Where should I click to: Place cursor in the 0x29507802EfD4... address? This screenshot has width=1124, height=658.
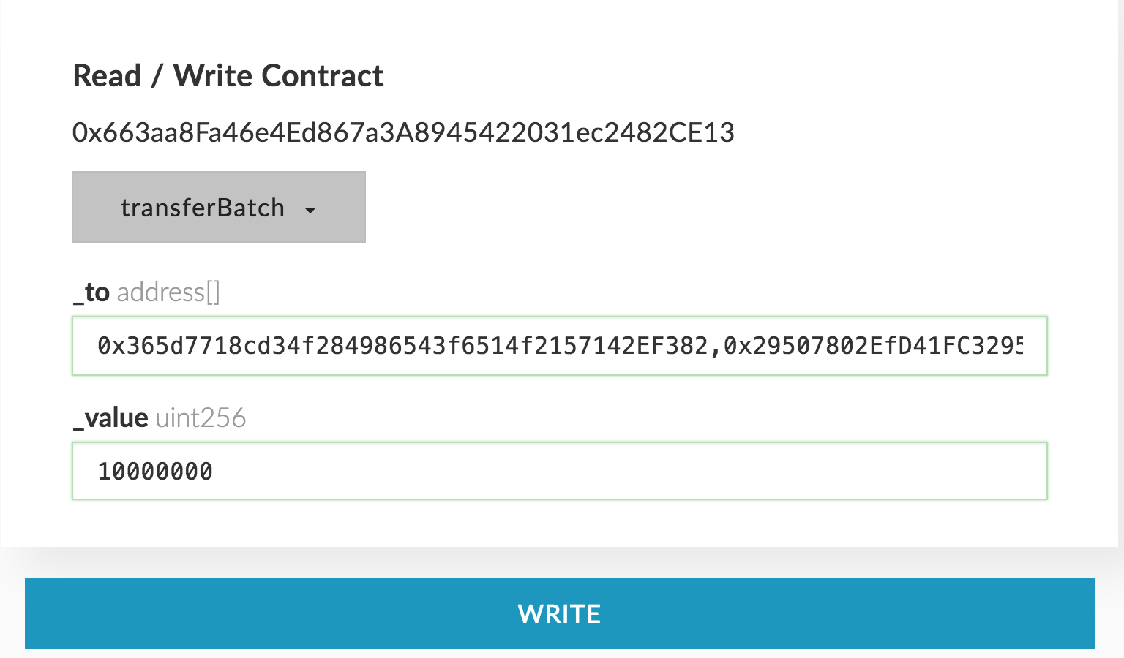pyautogui.click(x=871, y=346)
